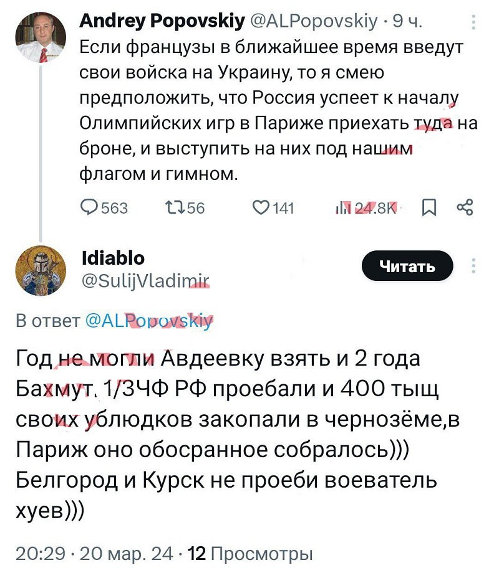Open three-dot menu beside Читать button
The image size is (499, 578).
(x=474, y=265)
